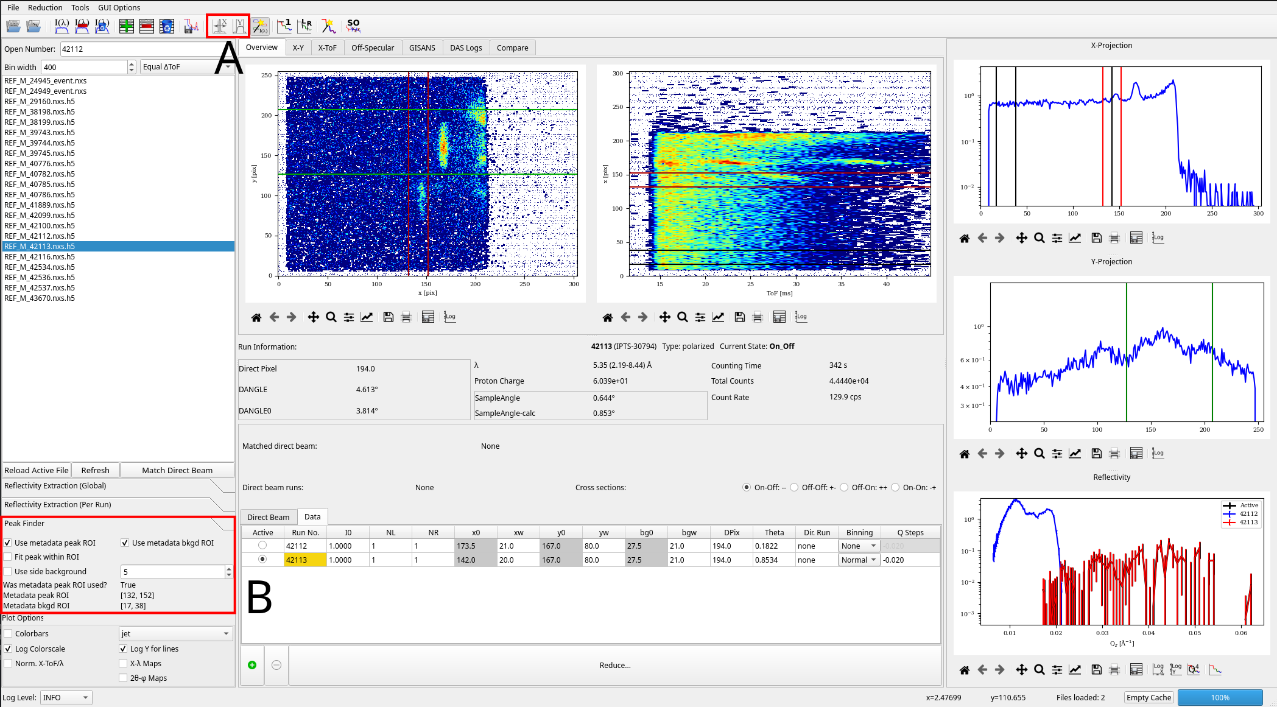Screen dimensions: 1277x707
Task: Switch to the Off-Specular tab
Action: pyautogui.click(x=373, y=47)
